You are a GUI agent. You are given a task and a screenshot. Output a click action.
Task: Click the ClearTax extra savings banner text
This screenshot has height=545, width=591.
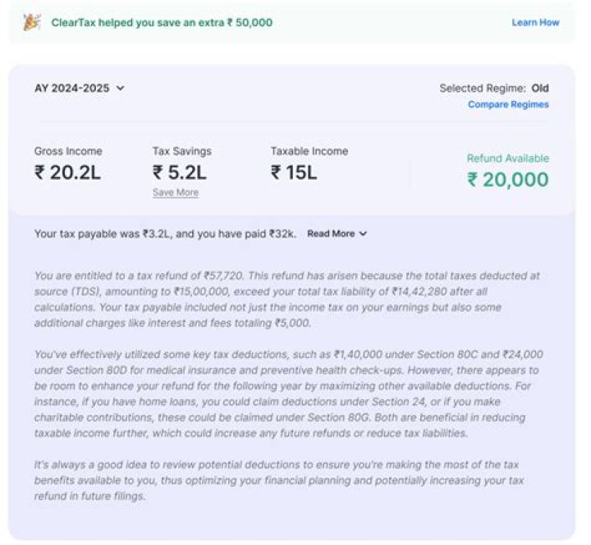click(162, 22)
